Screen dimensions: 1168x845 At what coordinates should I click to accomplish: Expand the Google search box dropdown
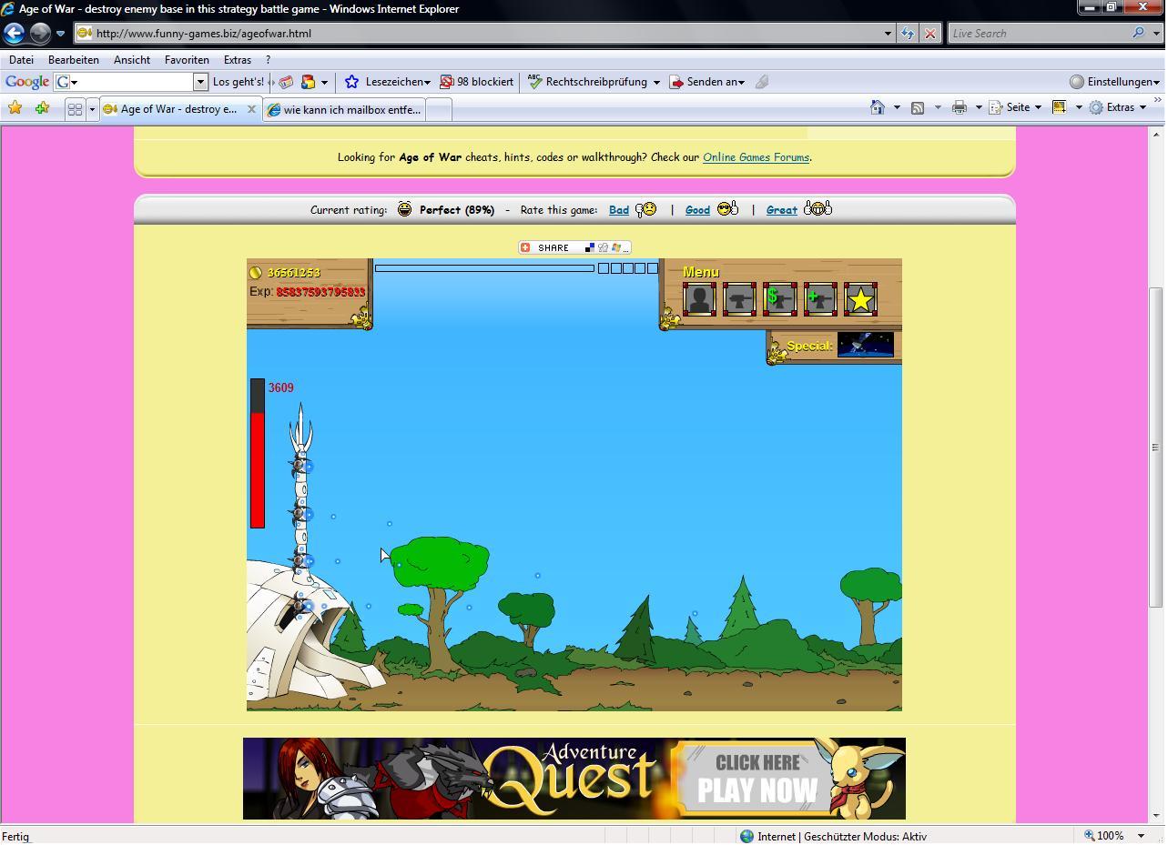(200, 82)
